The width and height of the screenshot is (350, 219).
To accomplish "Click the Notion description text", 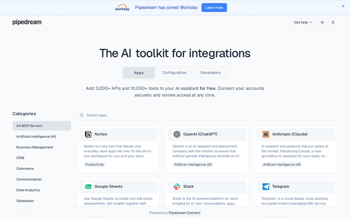I will pyautogui.click(x=118, y=151).
